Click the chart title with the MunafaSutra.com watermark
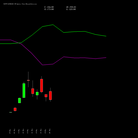Screen dimensions: 138x138 [x=20, y=4]
